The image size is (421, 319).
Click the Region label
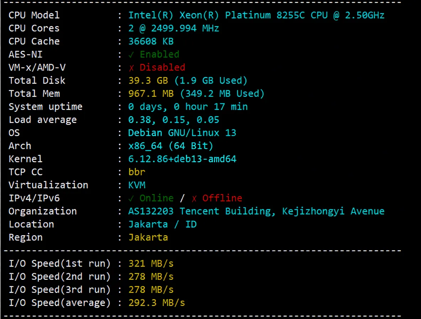[26, 237]
